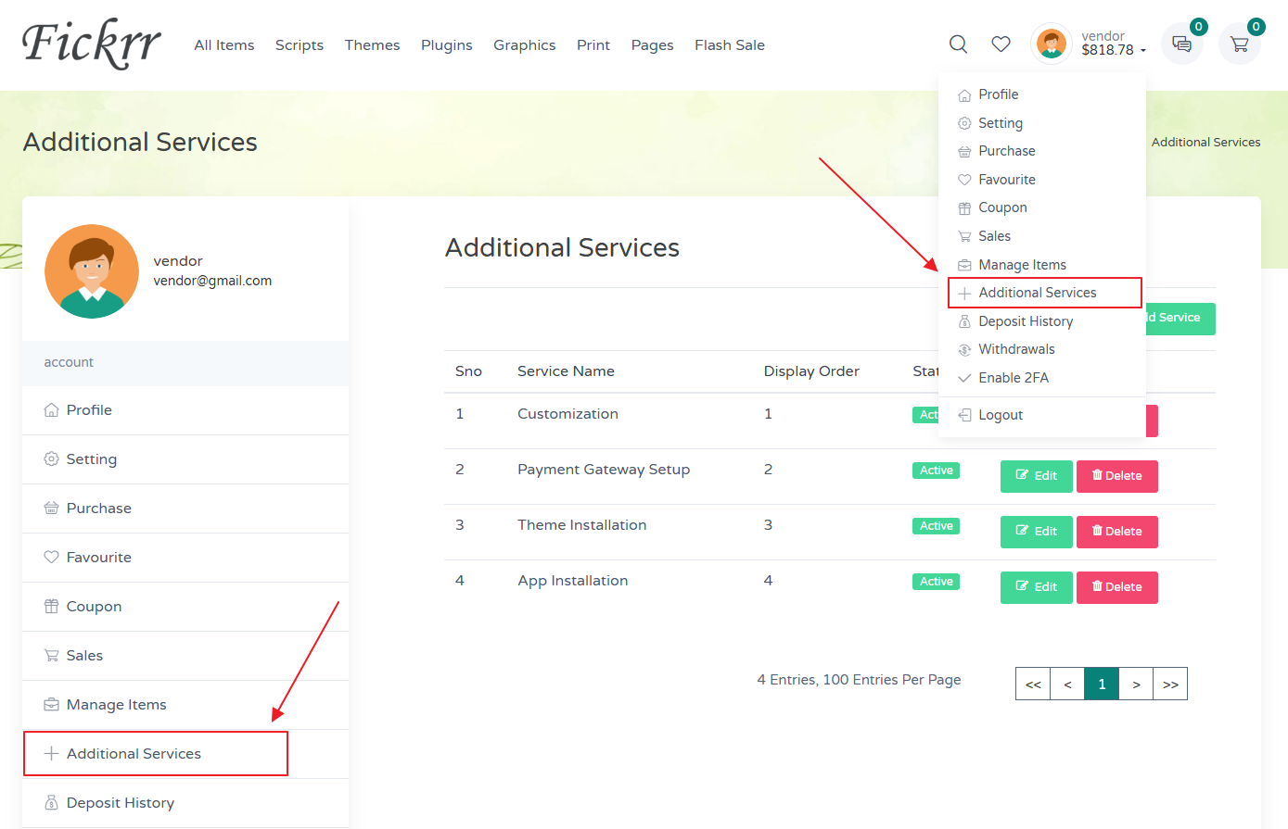Click the vendor avatar in top bar
1288x829 pixels.
1052,44
